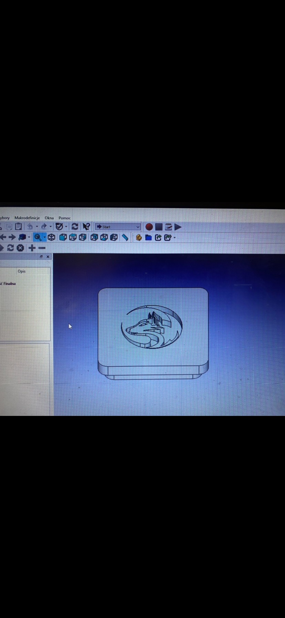
Task: Undock the side panel with float button
Action: pyautogui.click(x=41, y=257)
